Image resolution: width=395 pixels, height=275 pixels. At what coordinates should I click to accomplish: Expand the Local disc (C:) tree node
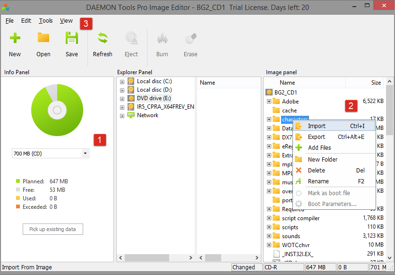[122, 82]
